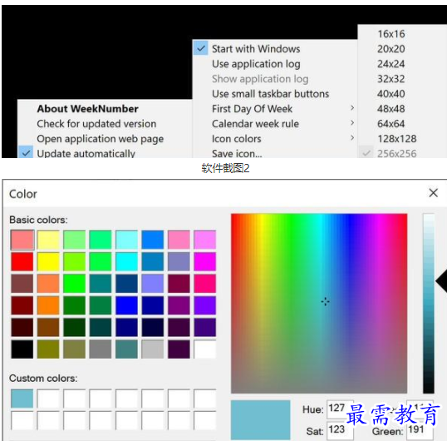Pick the black basic color swatch
Viewport: 447px width, 441px height.
(22, 349)
